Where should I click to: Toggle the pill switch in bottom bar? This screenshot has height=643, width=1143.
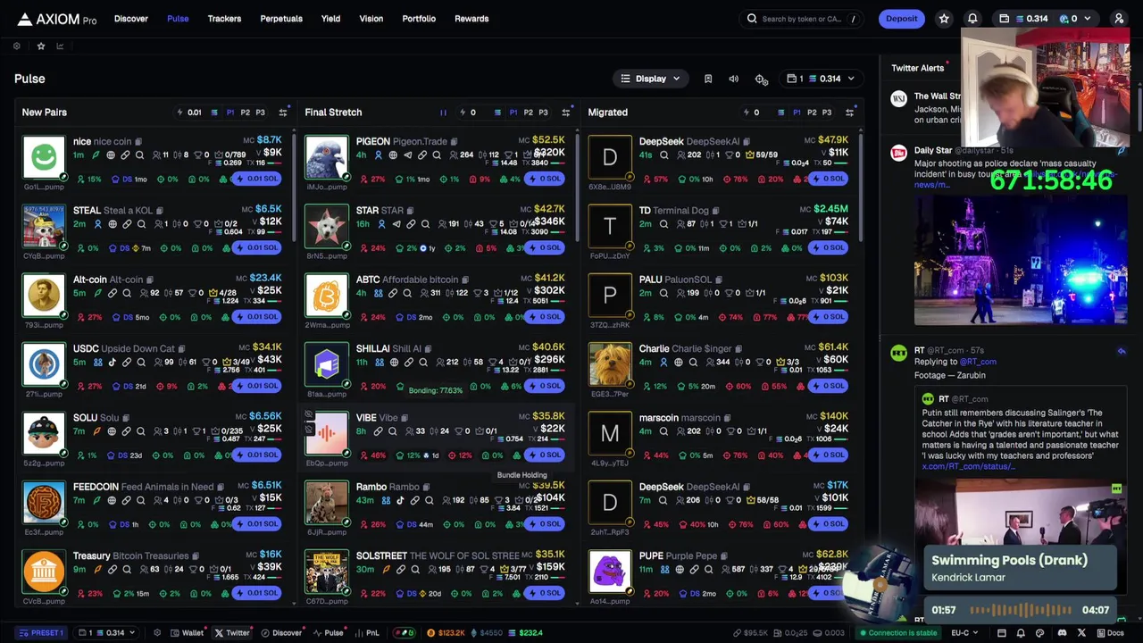click(404, 633)
